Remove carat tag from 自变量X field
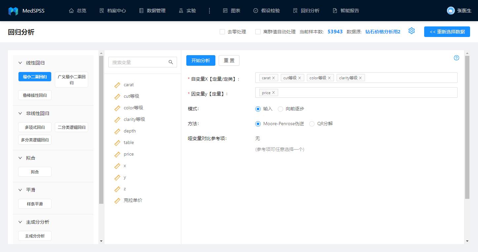478x252 pixels. click(274, 78)
